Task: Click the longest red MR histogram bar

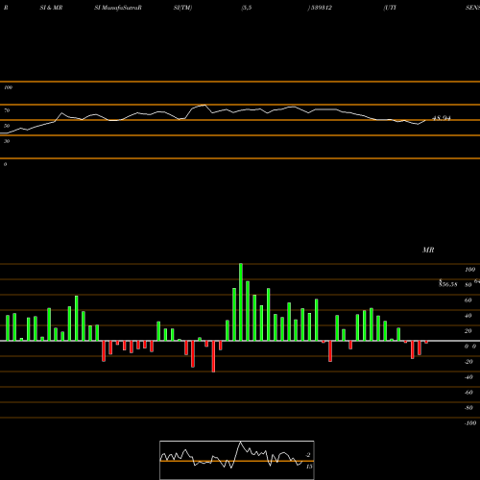Action: tap(213, 356)
